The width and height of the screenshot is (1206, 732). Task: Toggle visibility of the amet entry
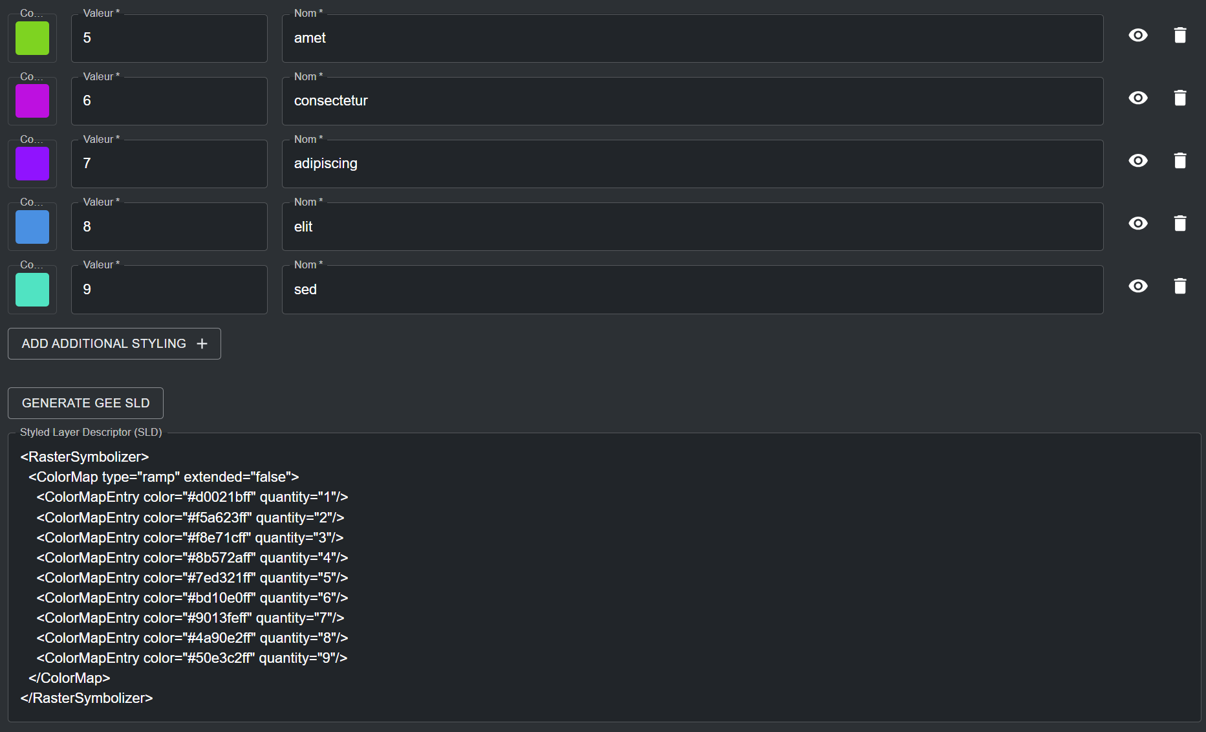(x=1137, y=36)
